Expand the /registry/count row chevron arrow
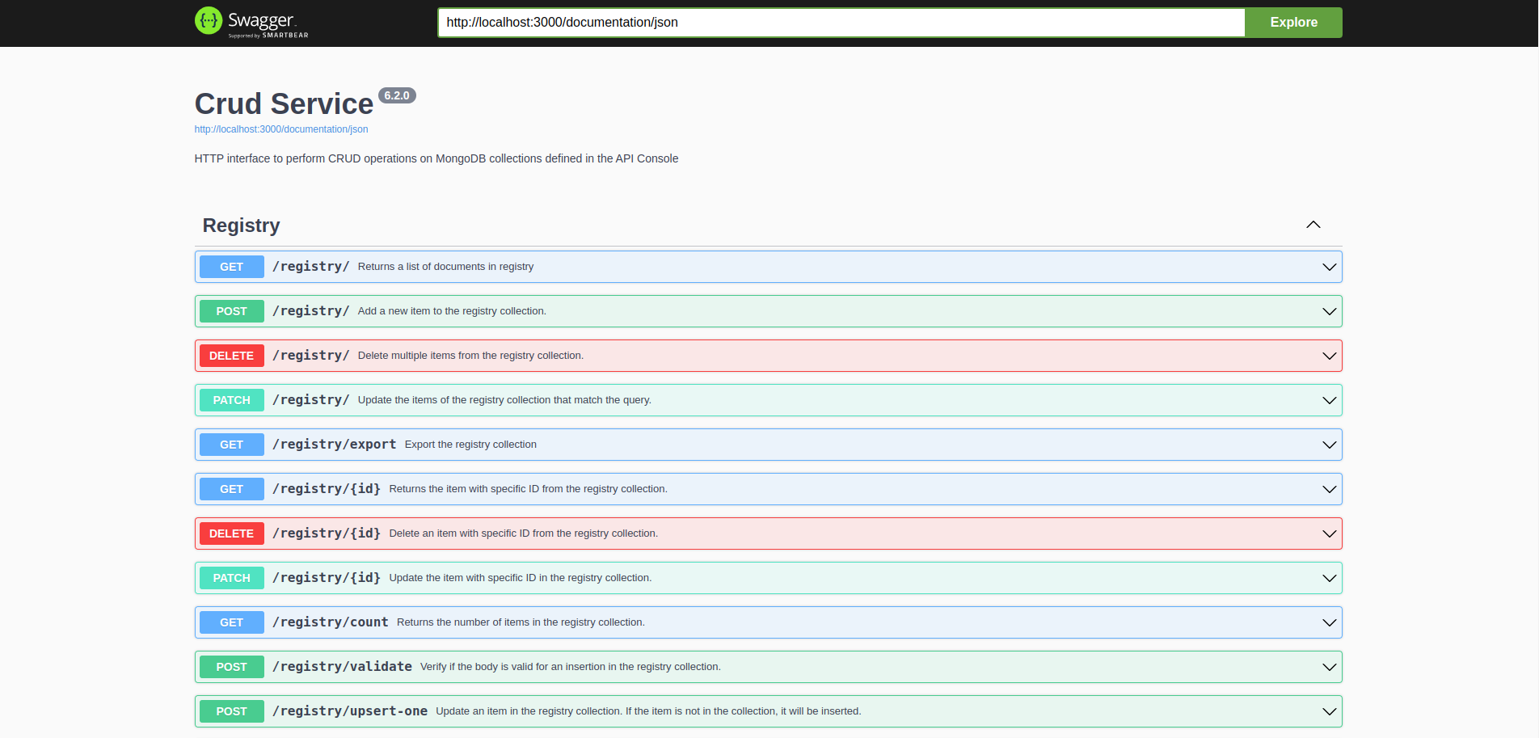 pyautogui.click(x=1328, y=622)
